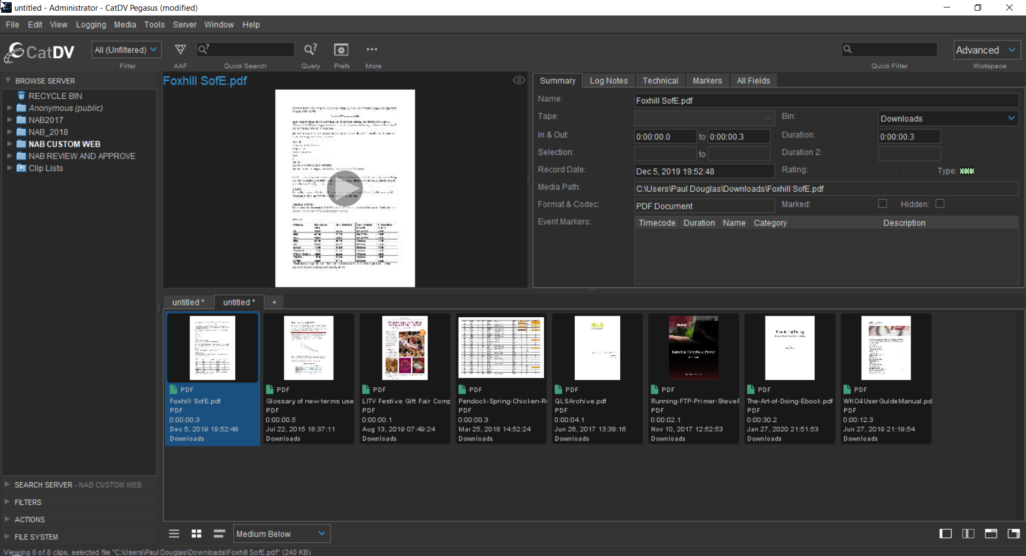This screenshot has width=1026, height=556.
Task: Click the Clip Lists folder icon
Action: pyautogui.click(x=21, y=168)
